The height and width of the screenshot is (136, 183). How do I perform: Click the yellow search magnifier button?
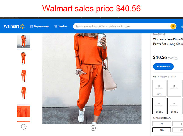click(x=173, y=26)
